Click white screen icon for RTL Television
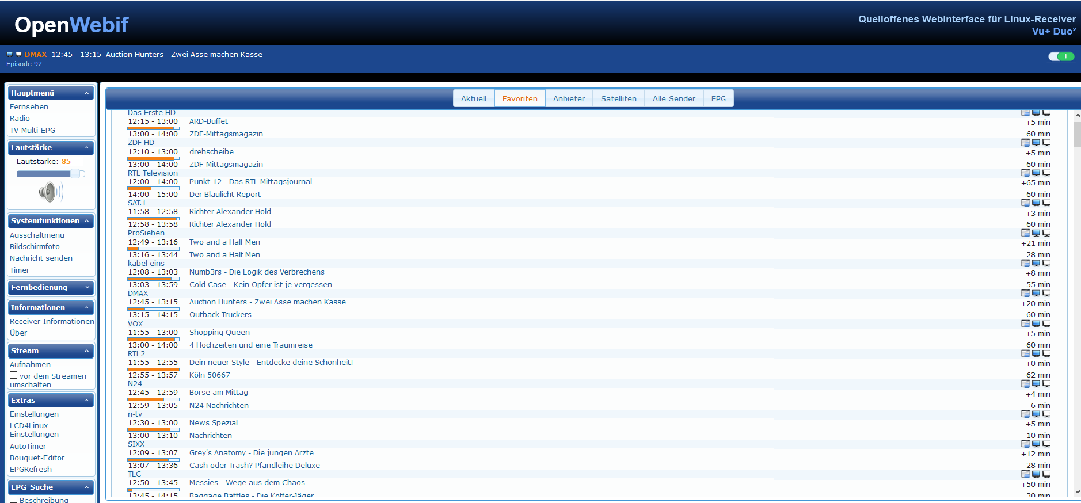Viewport: 1081px width, 503px height. point(1046,173)
